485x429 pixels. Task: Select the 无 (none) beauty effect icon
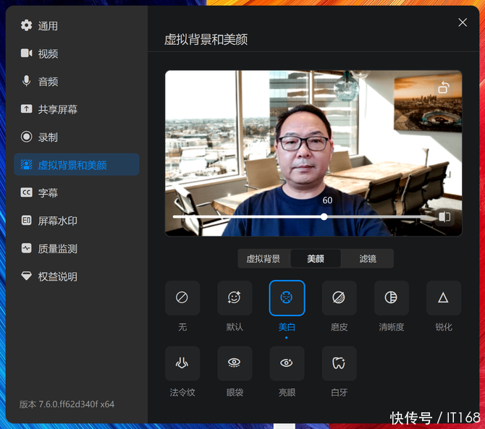[182, 298]
